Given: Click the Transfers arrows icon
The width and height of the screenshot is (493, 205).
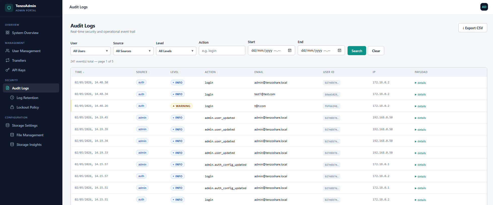Looking at the screenshot, I should pos(8,60).
